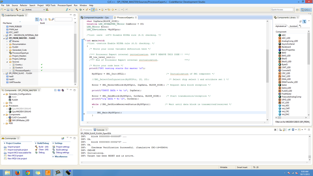Collapse the Project Creation section
The height and width of the screenshot is (176, 313).
tap(4, 143)
